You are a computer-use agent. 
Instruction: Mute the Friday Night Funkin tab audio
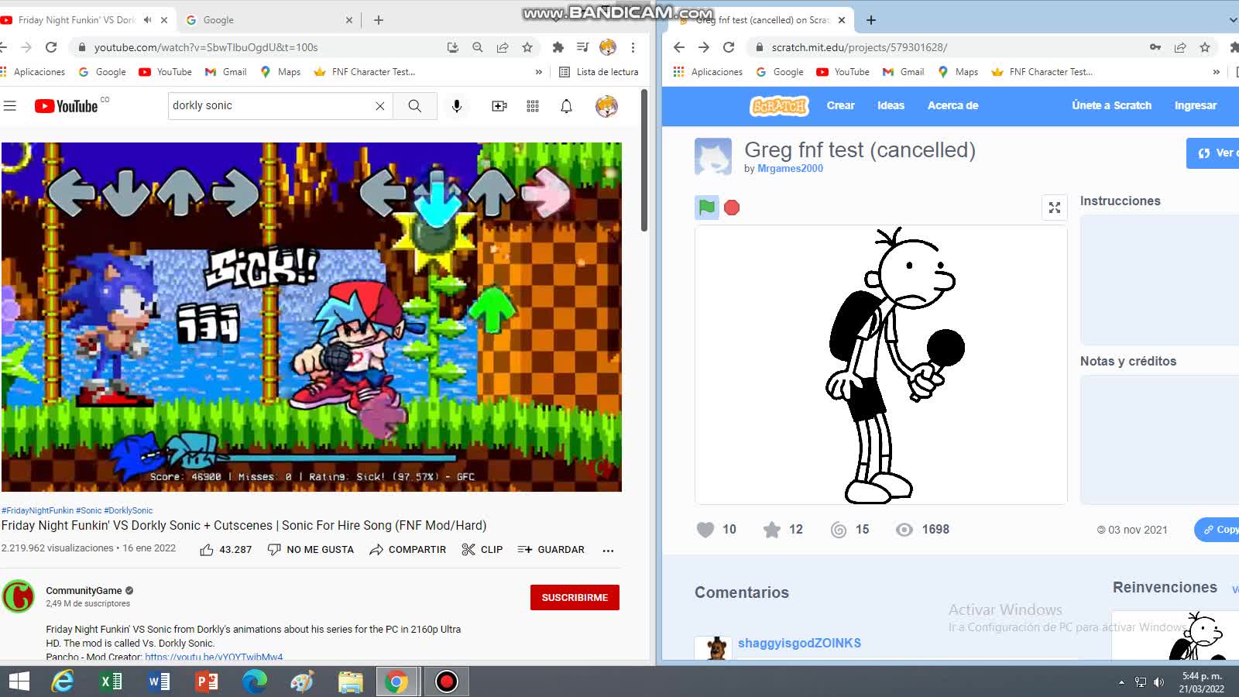[x=147, y=20]
